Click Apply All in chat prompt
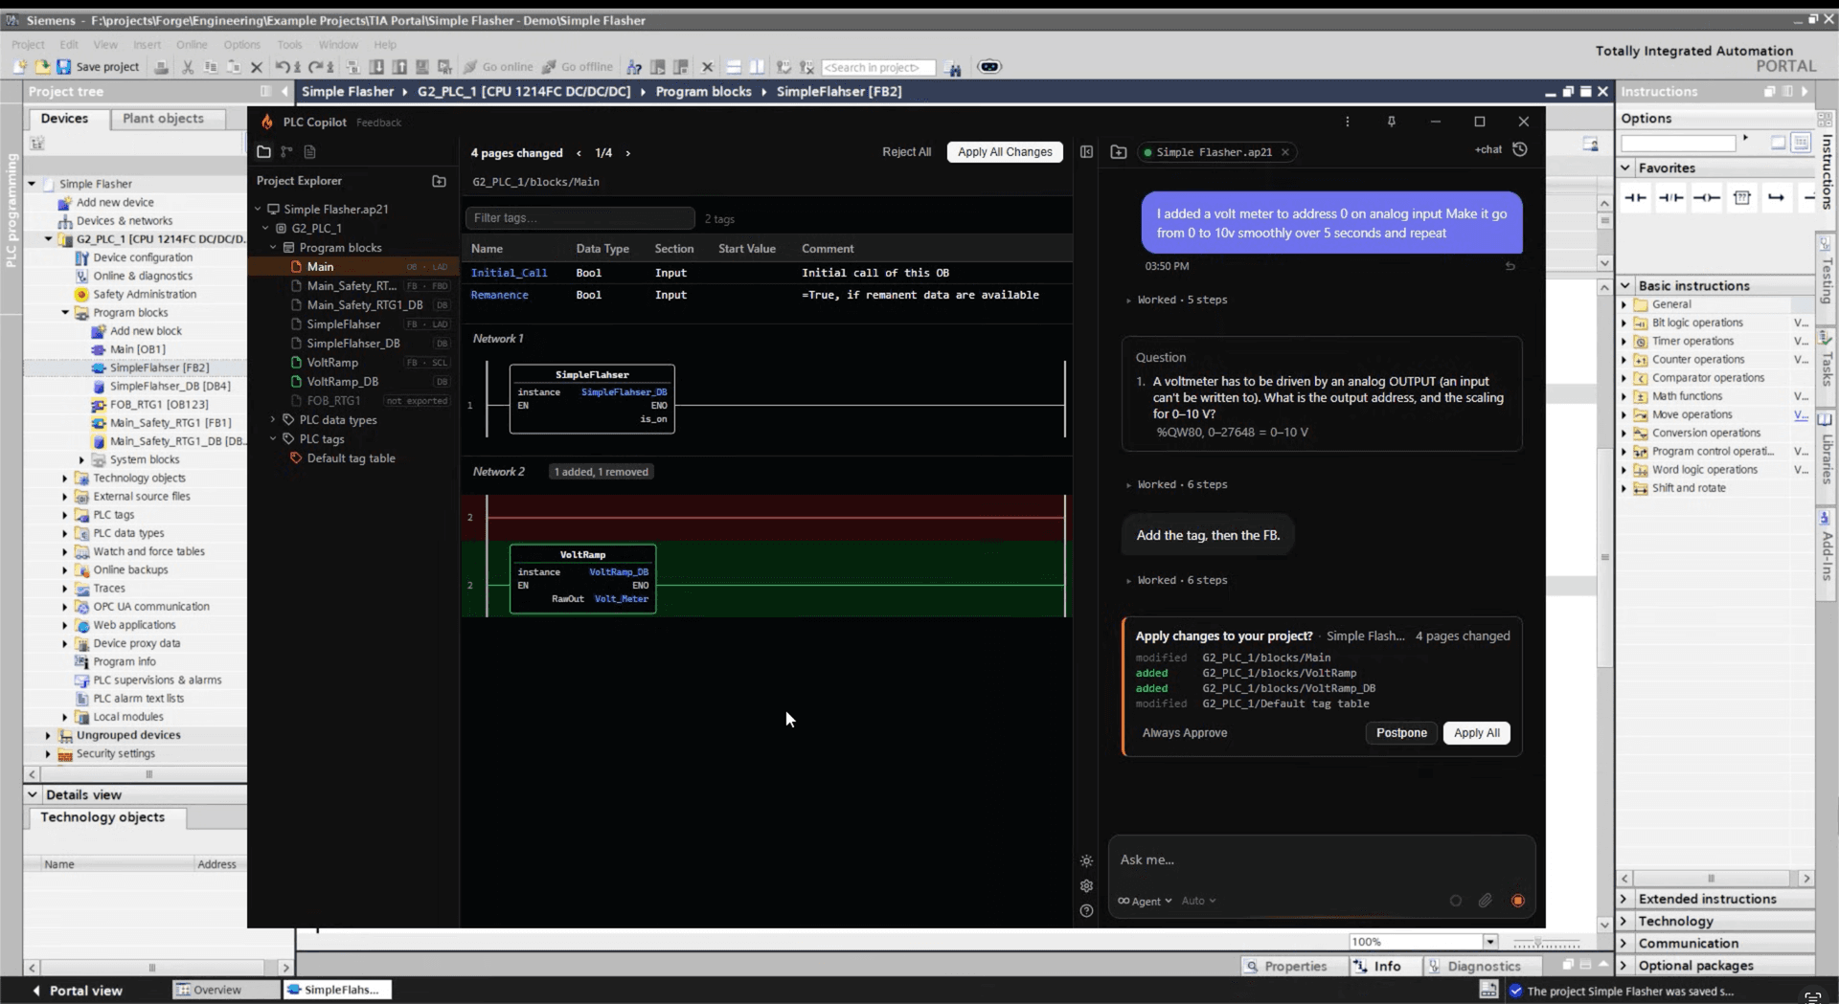Screen dimensions: 1839x1004 [1476, 733]
